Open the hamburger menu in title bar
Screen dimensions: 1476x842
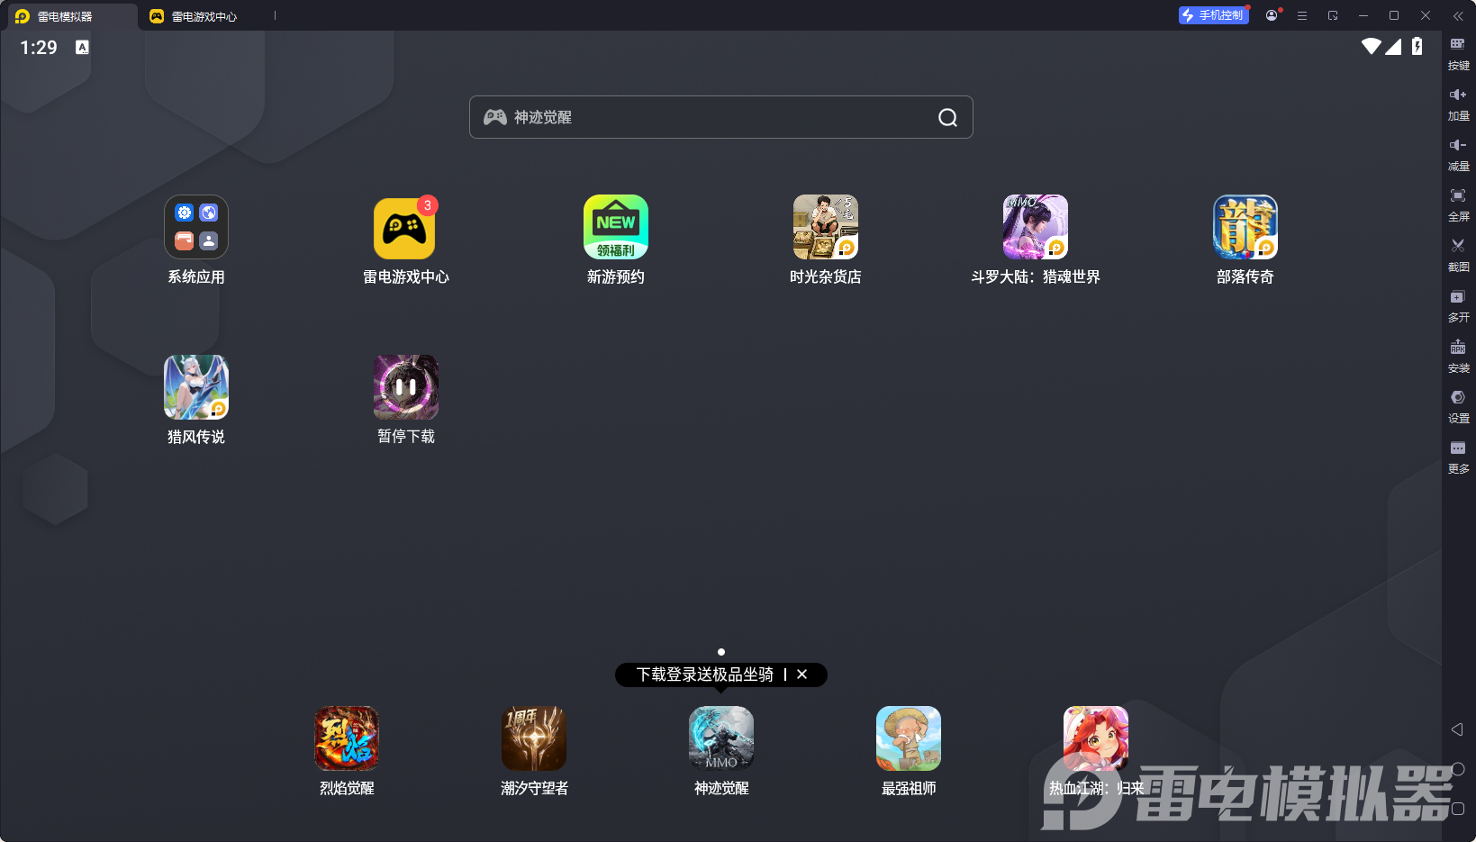click(1302, 15)
